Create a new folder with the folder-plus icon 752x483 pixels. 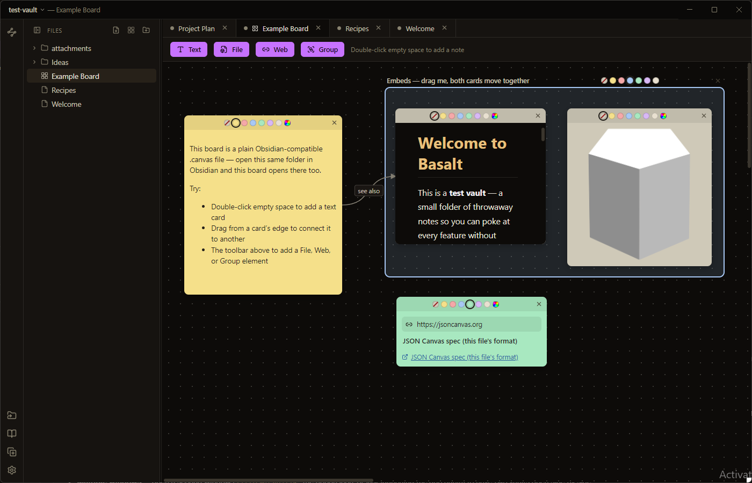tap(146, 31)
